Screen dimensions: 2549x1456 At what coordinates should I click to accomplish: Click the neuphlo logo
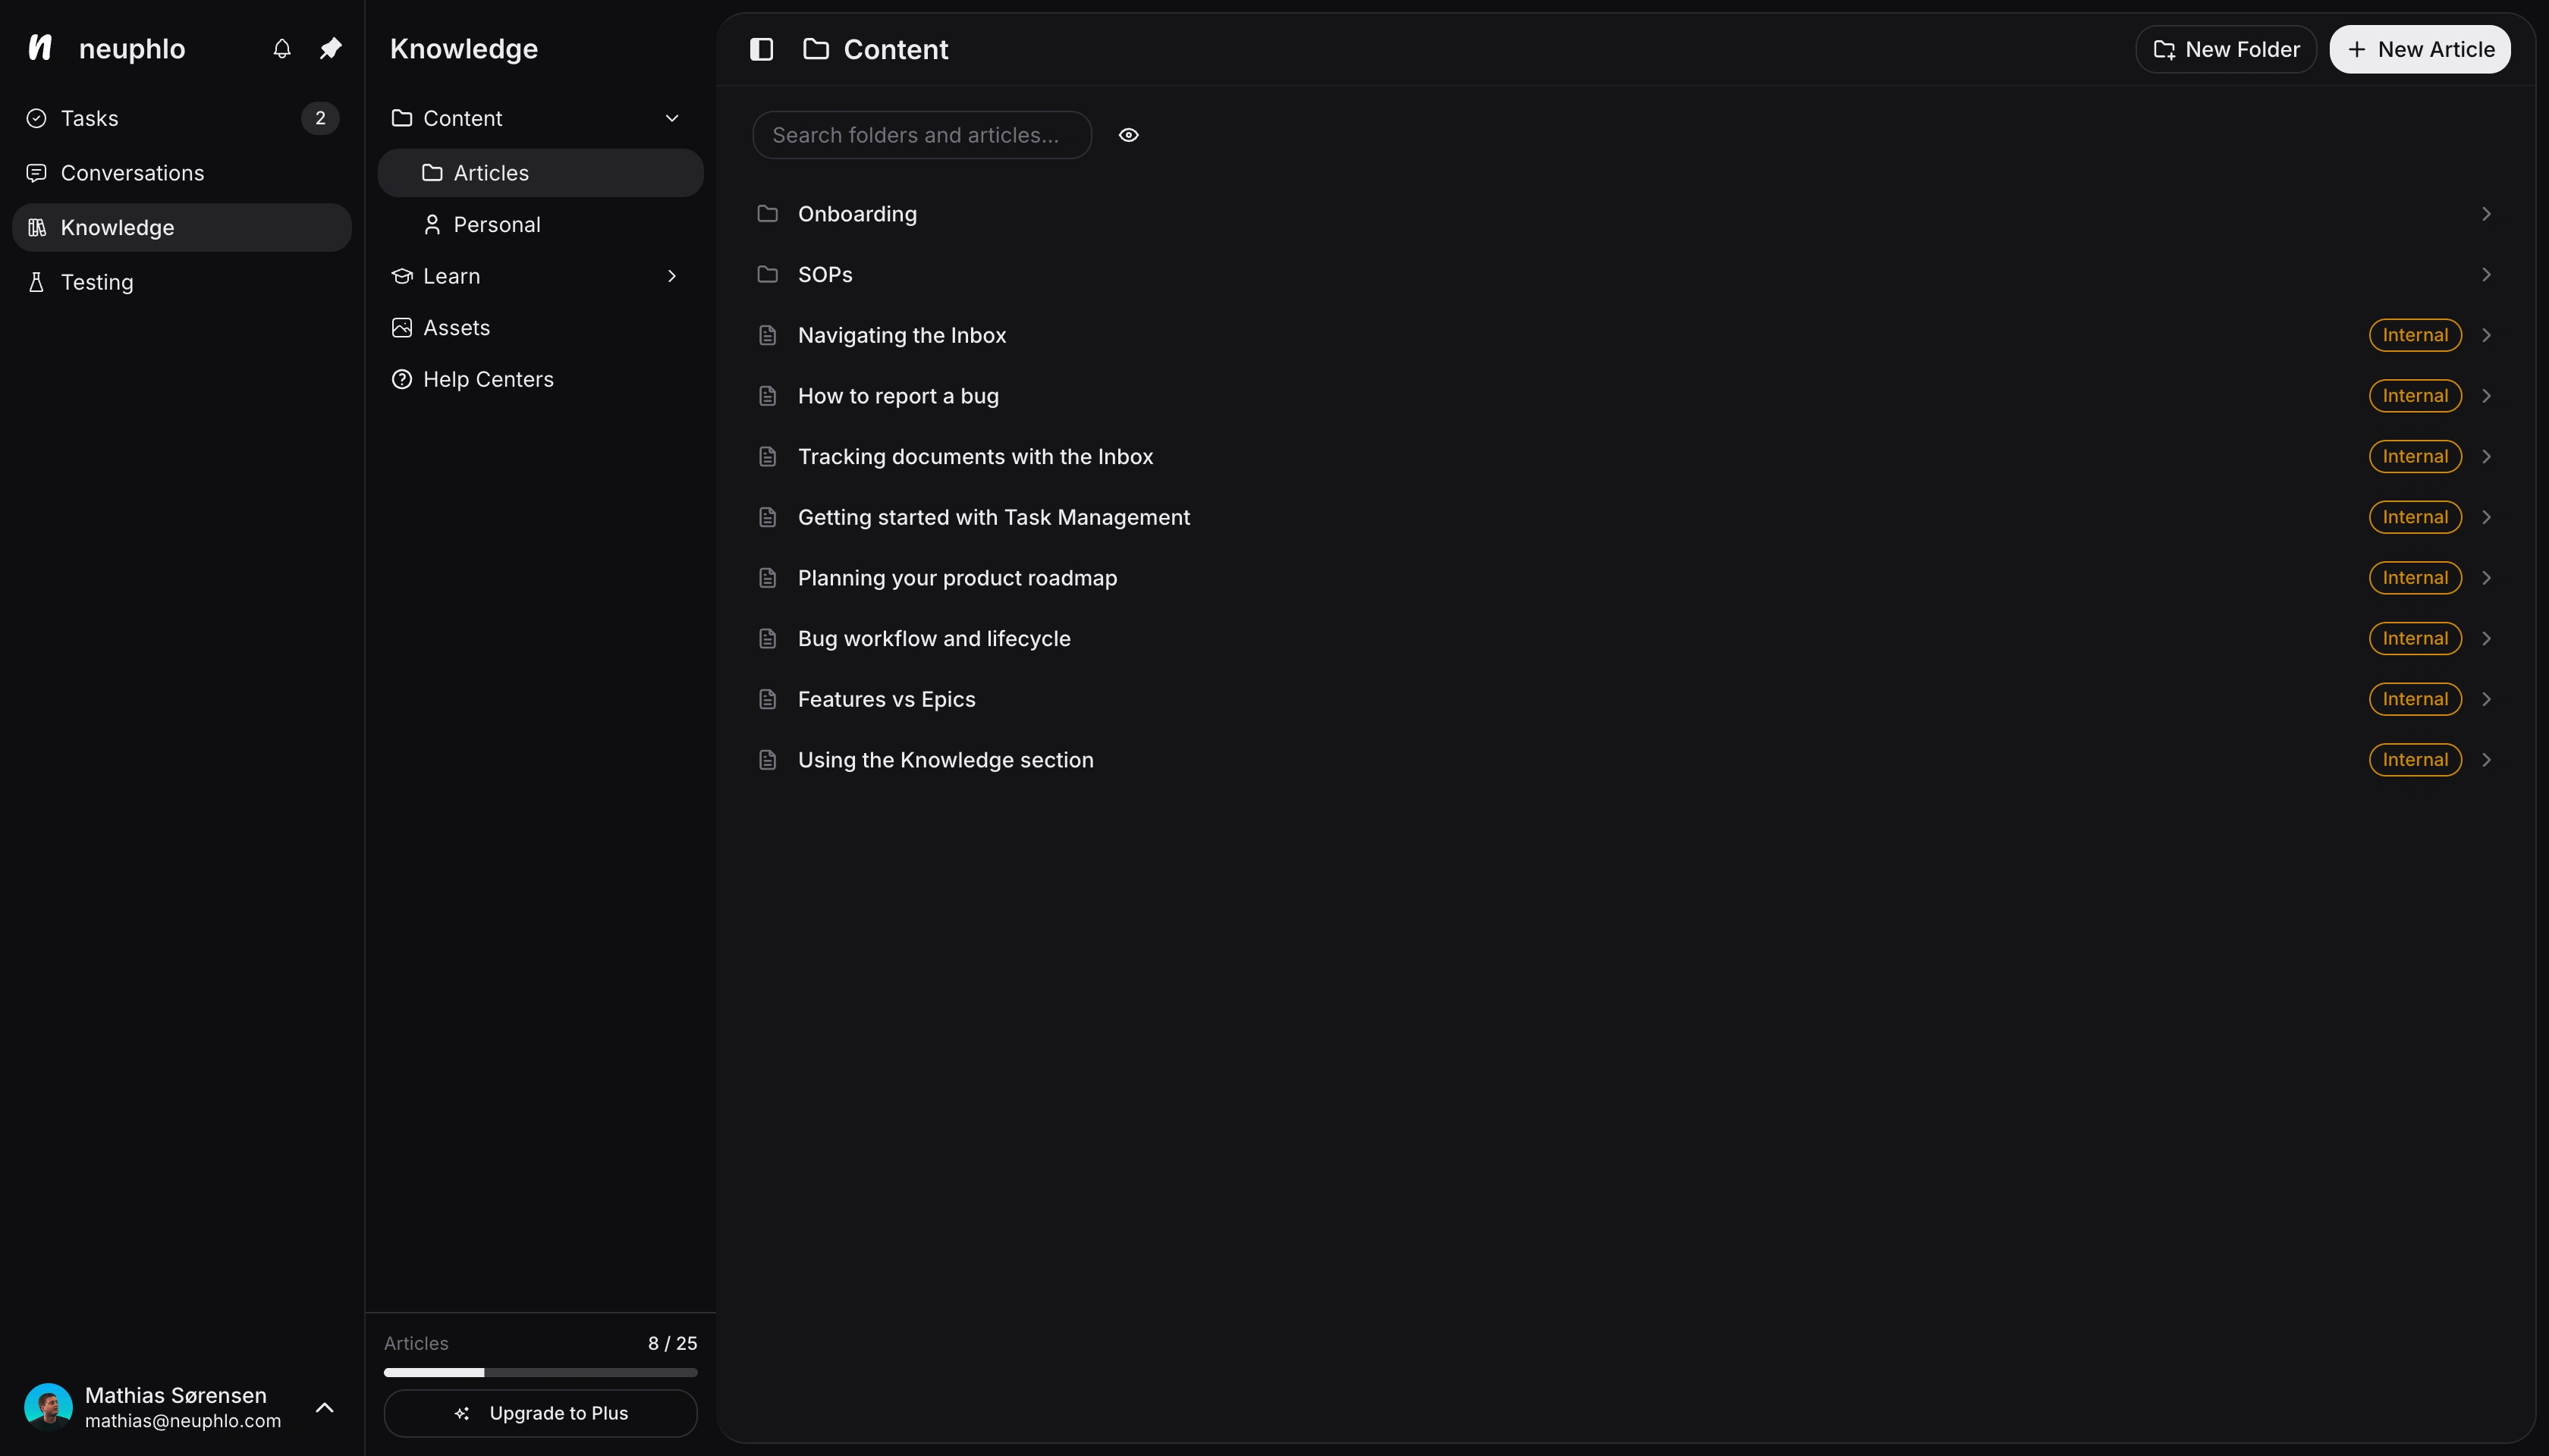pyautogui.click(x=40, y=47)
